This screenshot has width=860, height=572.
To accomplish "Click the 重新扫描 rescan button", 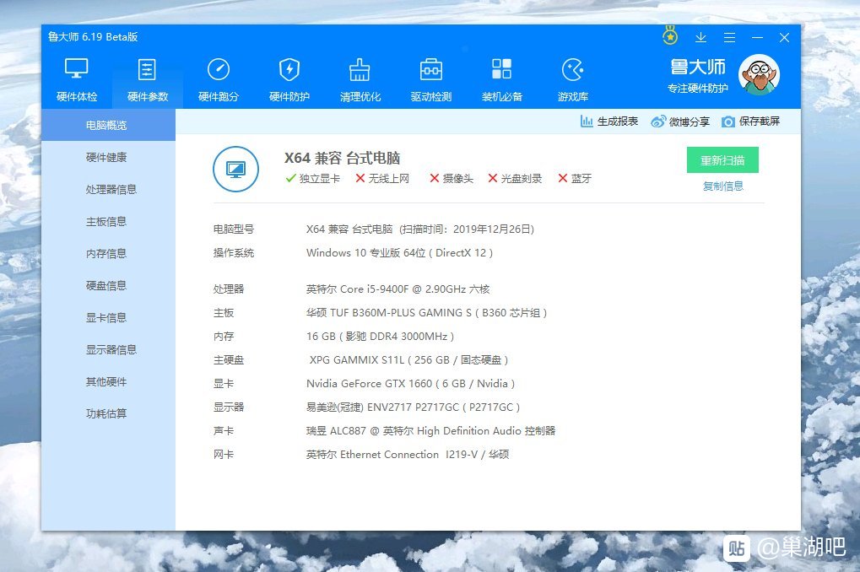I will point(722,160).
